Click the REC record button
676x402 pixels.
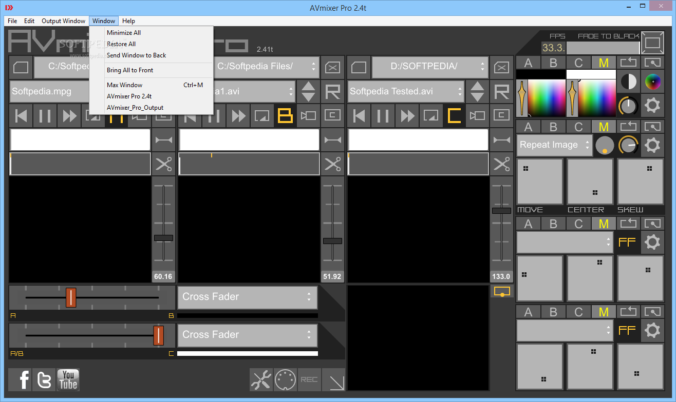(x=309, y=380)
